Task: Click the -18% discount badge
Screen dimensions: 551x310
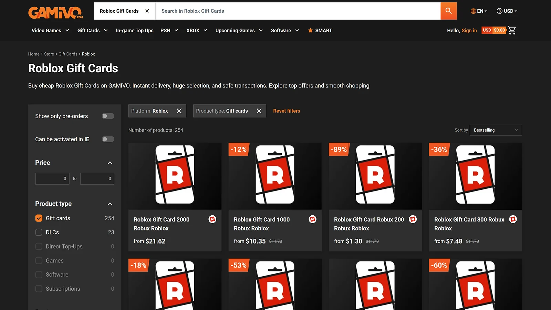Action: click(138, 265)
